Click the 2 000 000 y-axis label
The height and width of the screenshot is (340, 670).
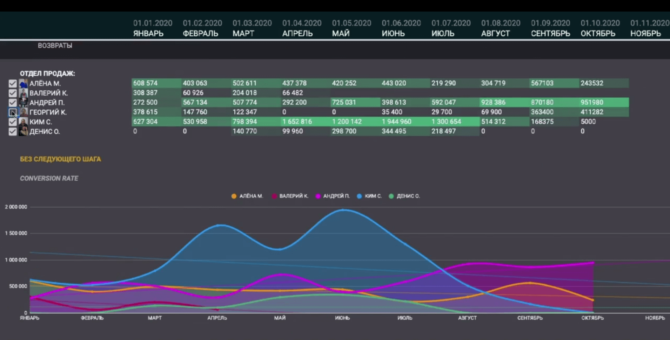click(x=16, y=207)
